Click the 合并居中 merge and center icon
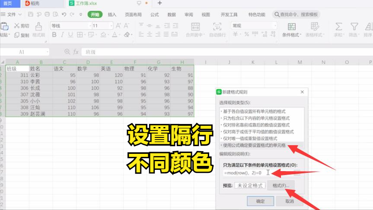 click(x=195, y=30)
